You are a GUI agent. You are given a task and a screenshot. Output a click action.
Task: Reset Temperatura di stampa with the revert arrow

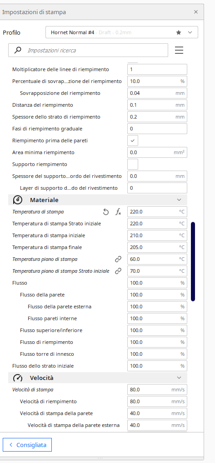tap(106, 212)
